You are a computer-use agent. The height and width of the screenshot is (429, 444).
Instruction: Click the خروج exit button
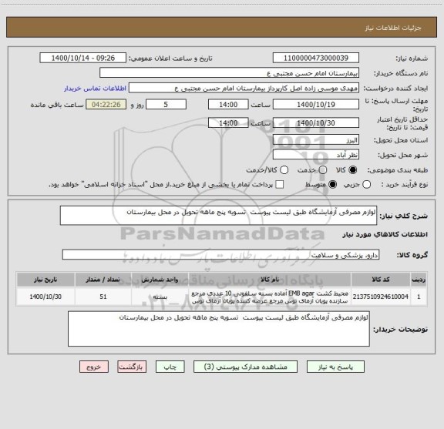[x=94, y=367]
